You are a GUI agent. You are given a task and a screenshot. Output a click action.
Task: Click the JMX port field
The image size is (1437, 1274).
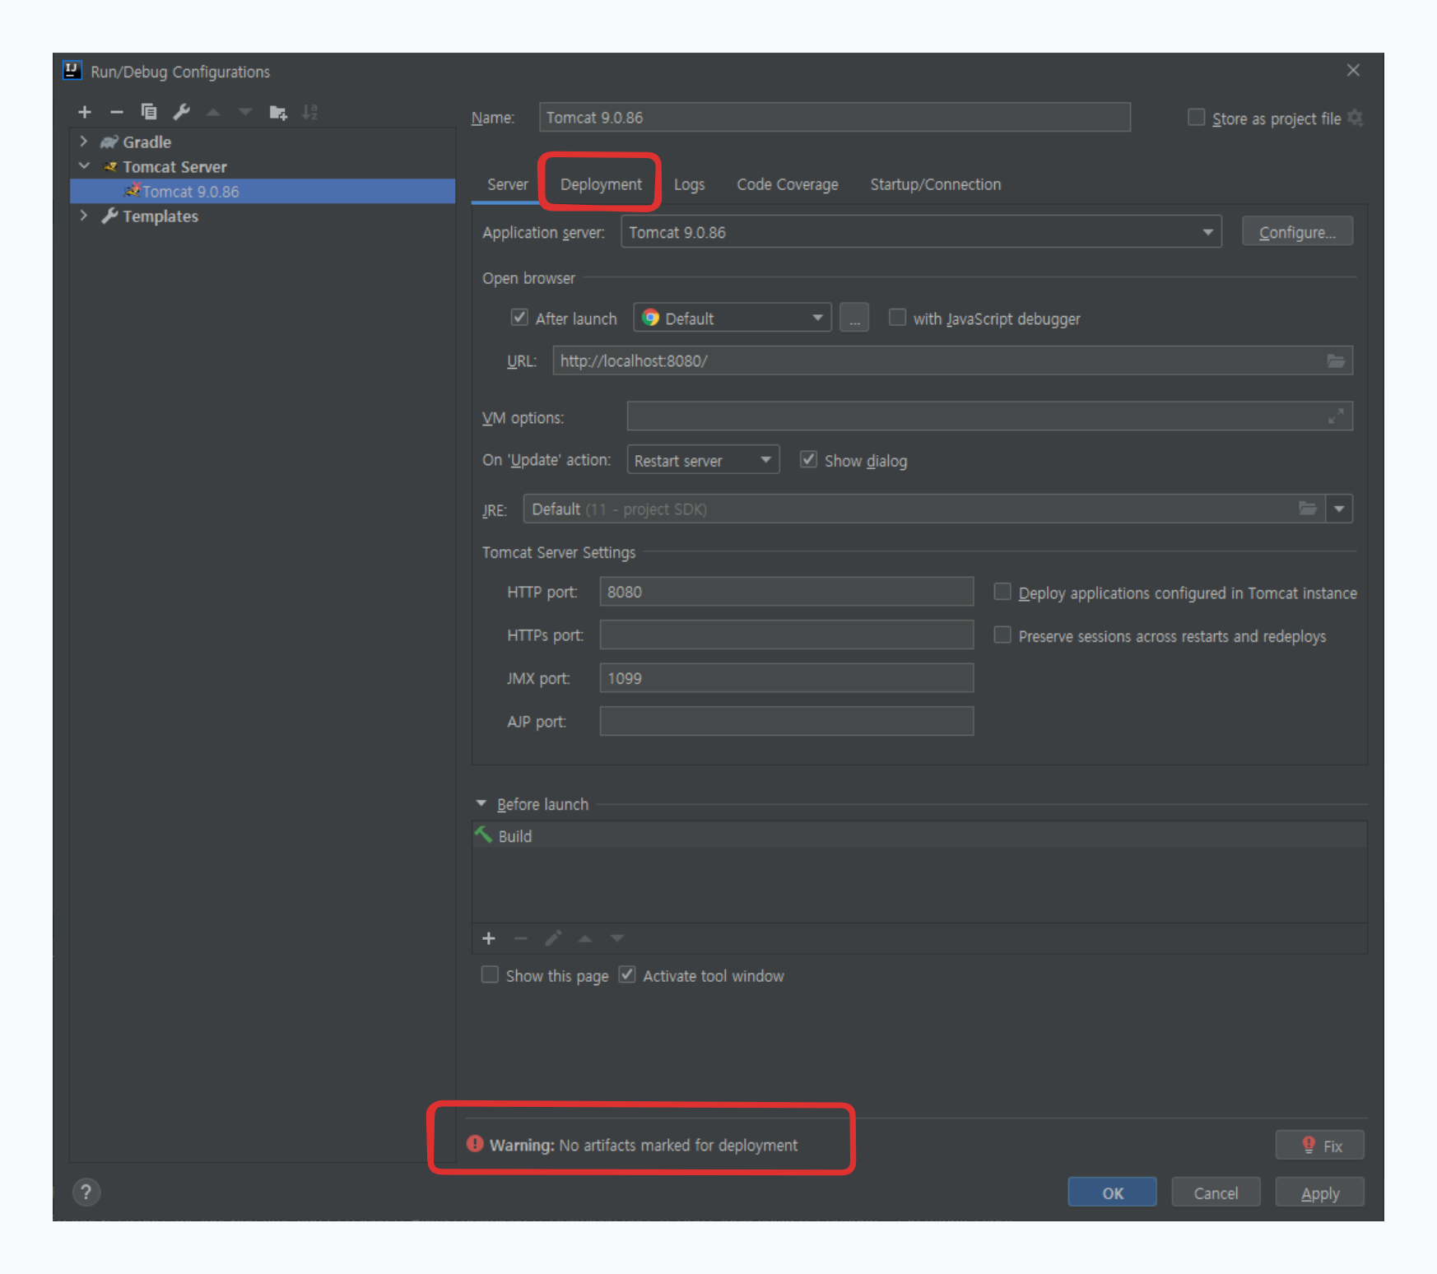tap(787, 678)
